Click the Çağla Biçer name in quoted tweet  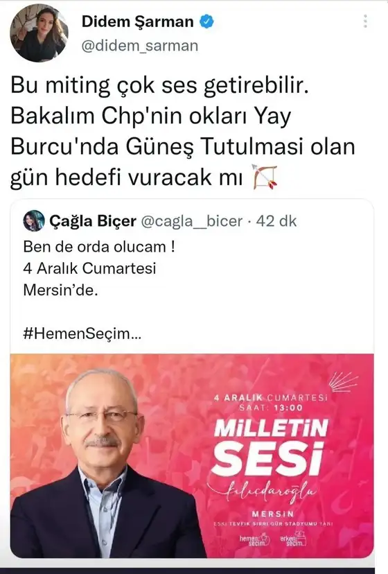(x=93, y=221)
